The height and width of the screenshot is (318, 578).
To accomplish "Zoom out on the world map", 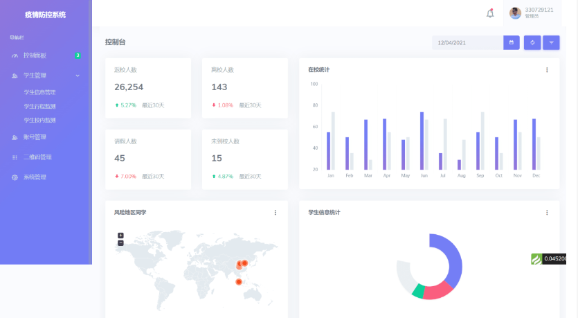I will pos(120,243).
